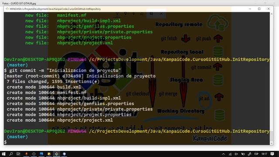Open the Windows Start menu
This screenshot has width=279, height=157.
click(3, 154)
